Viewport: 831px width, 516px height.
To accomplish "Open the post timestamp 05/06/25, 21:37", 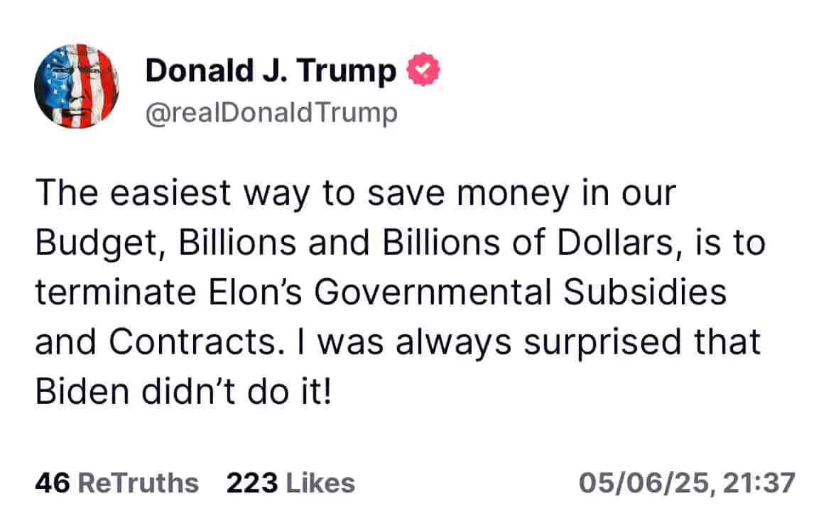I will click(x=687, y=483).
